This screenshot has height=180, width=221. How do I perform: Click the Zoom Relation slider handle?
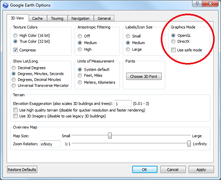(x=189, y=144)
